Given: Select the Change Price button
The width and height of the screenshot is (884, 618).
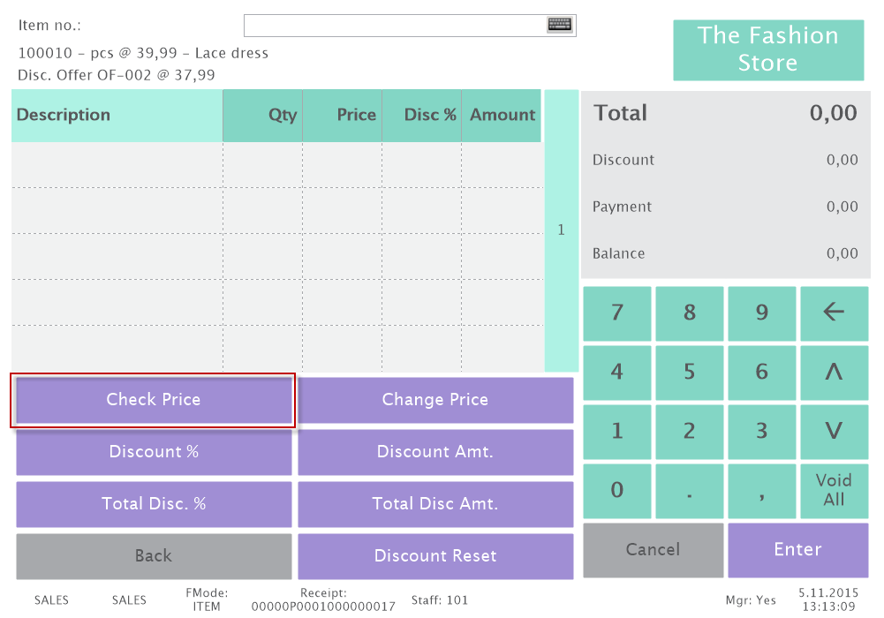Looking at the screenshot, I should coord(435,400).
